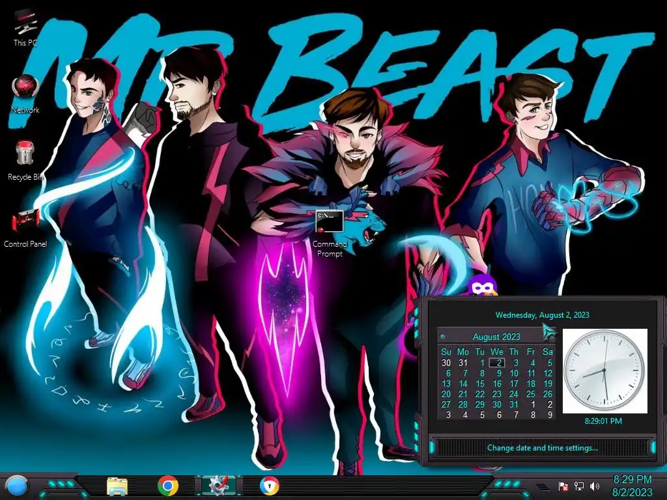Open the Start orb on the taskbar
This screenshot has width=667, height=500.
point(16,486)
